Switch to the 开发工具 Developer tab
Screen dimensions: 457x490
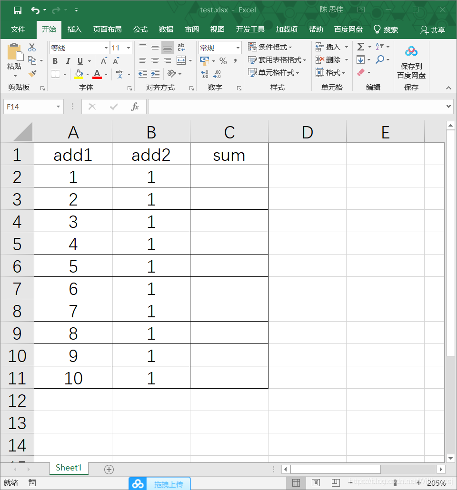250,29
